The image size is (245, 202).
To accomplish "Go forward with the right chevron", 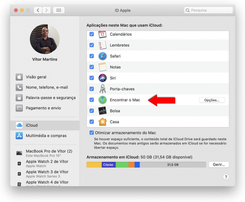I will click(46, 10).
